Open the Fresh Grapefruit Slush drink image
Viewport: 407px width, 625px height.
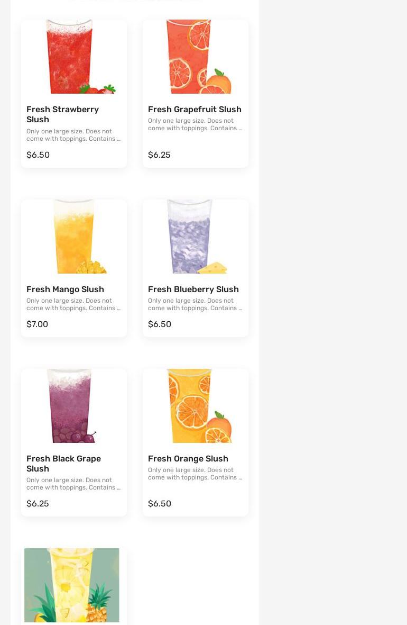195,57
